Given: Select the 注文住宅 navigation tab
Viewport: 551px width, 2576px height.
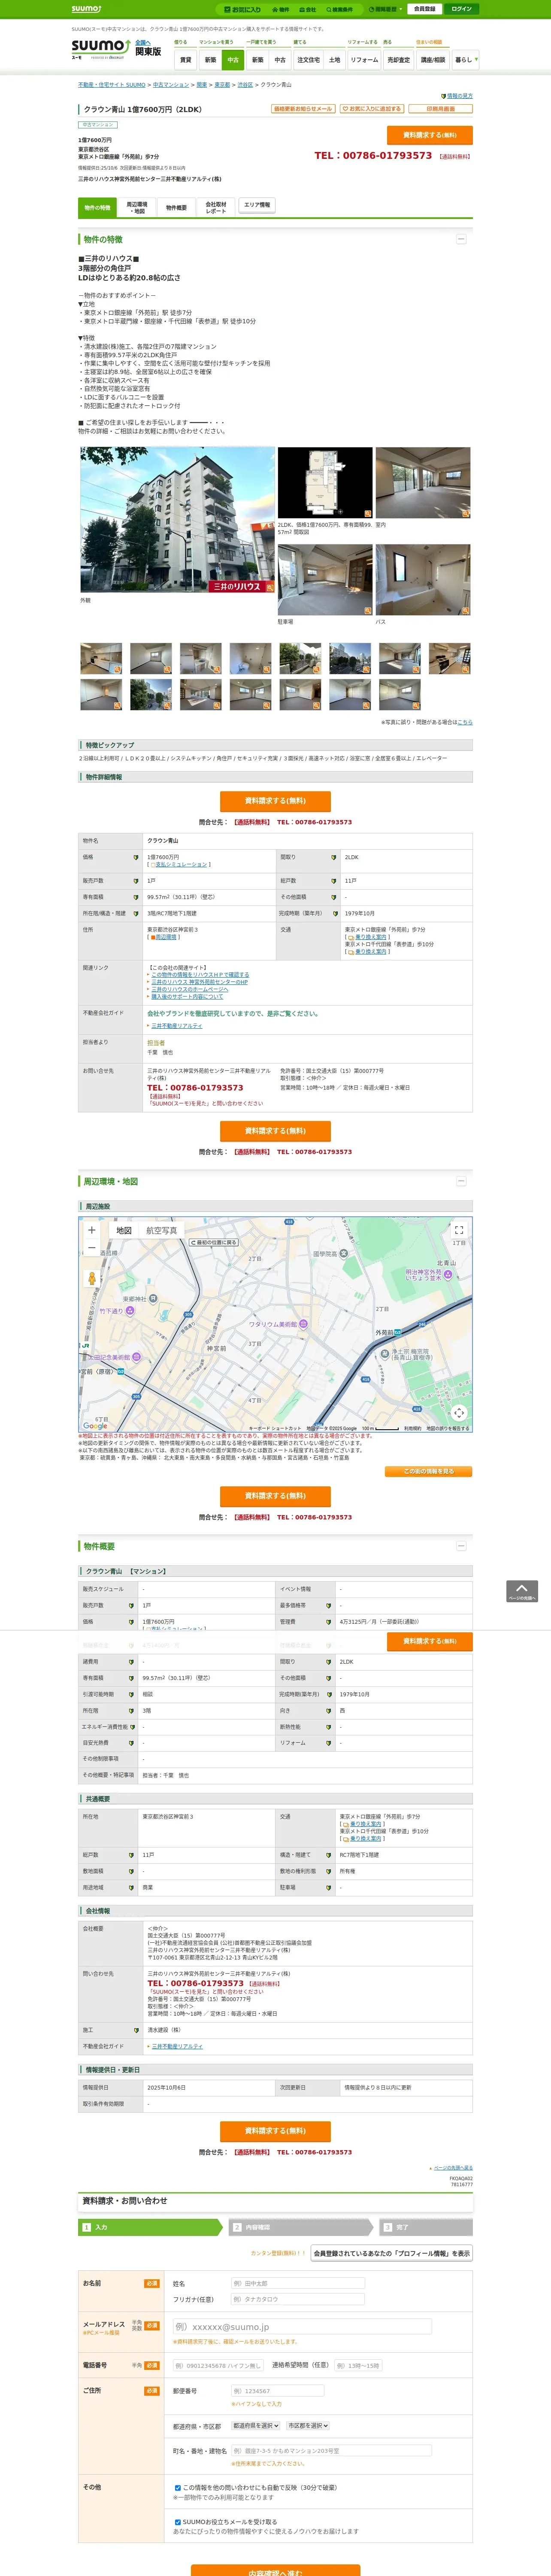Looking at the screenshot, I should point(309,60).
